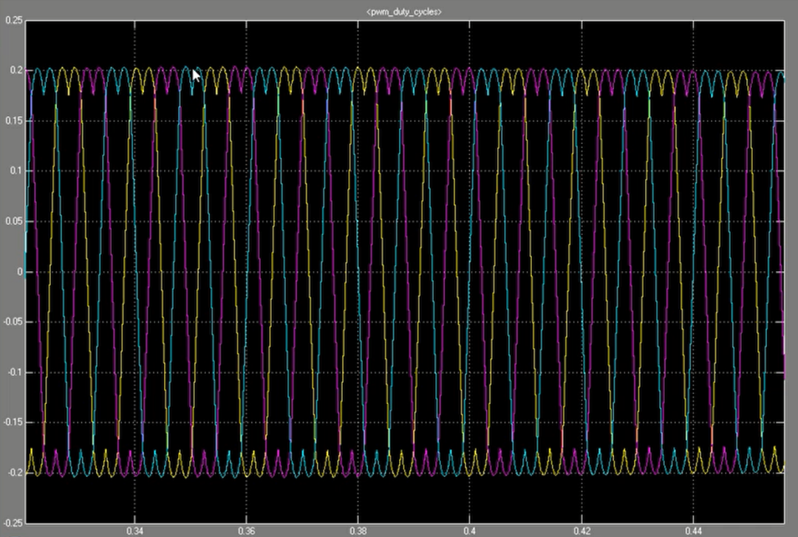Click the 0.34 x-axis tick label
Image resolution: width=798 pixels, height=537 pixels.
[x=136, y=530]
